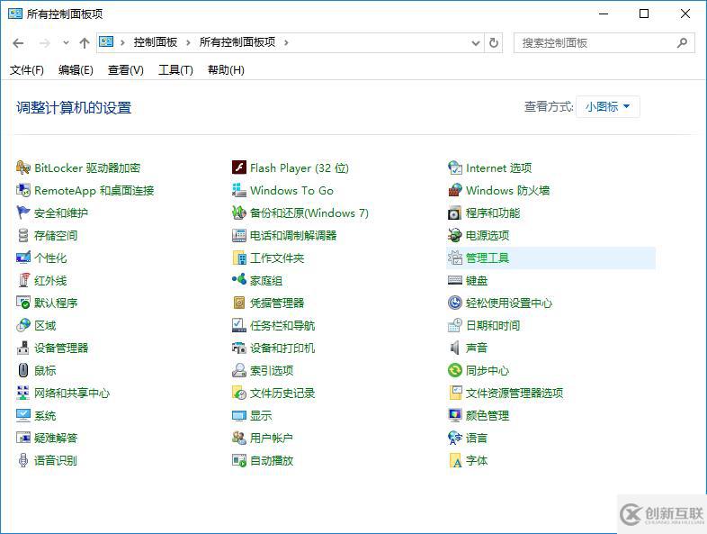Click the 区域 globe icon
Viewport: 707px width, 534px height.
(23, 325)
